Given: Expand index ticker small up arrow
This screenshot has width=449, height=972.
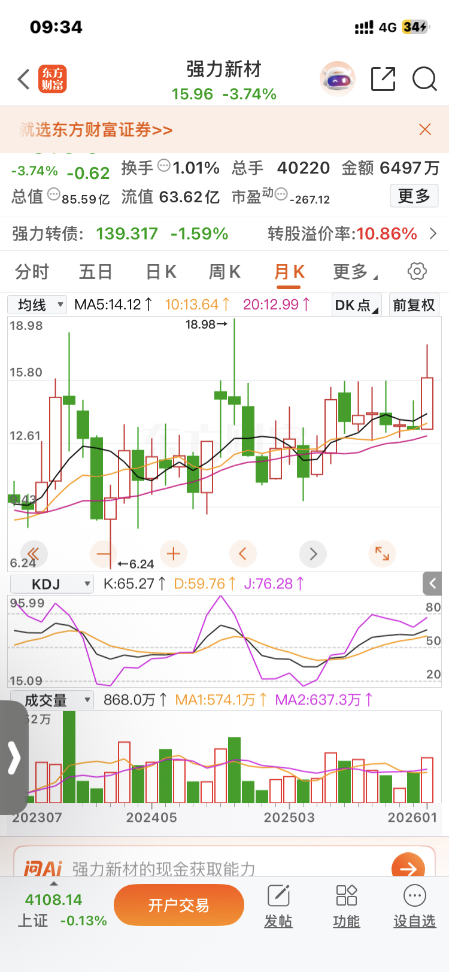Looking at the screenshot, I should [54, 883].
